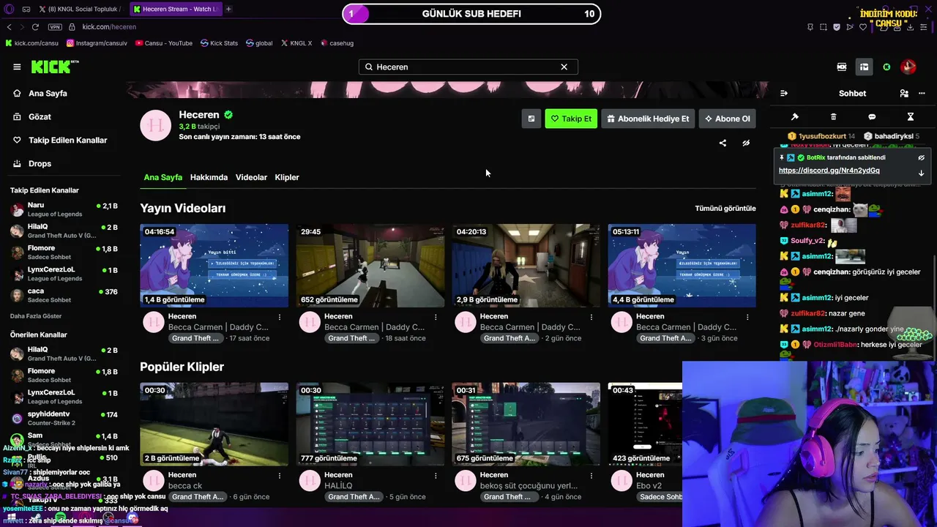This screenshot has height=527, width=937.
Task: Open options for the becca ck clip
Action: click(280, 476)
